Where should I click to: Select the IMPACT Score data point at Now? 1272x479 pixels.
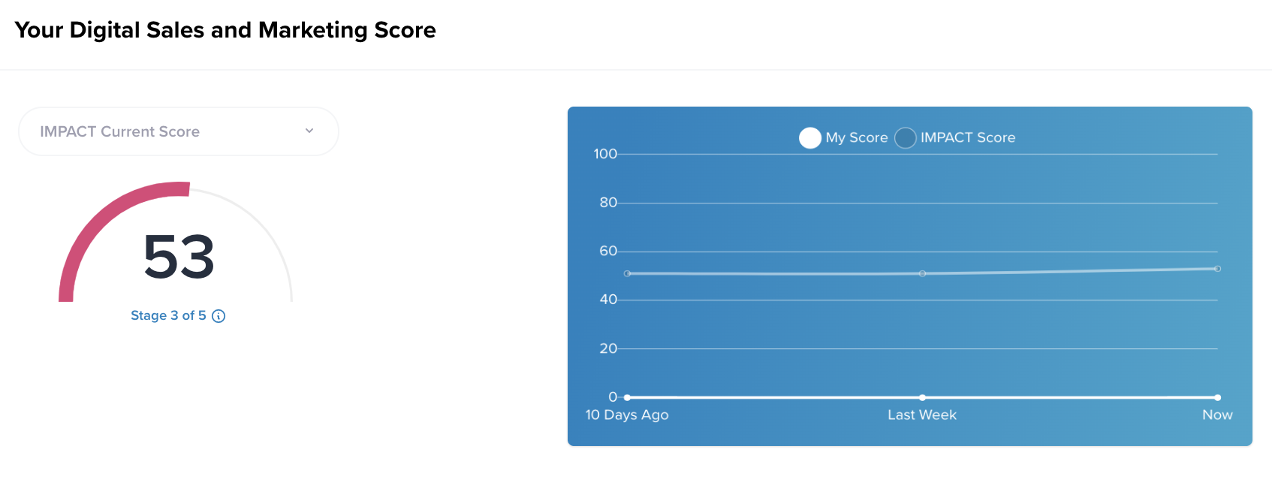(1217, 269)
